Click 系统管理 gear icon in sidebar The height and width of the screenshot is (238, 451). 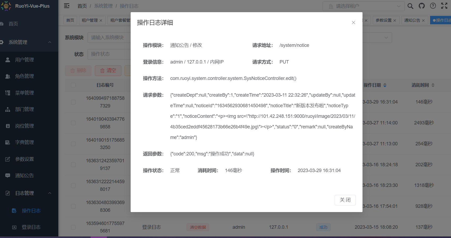point(2,42)
